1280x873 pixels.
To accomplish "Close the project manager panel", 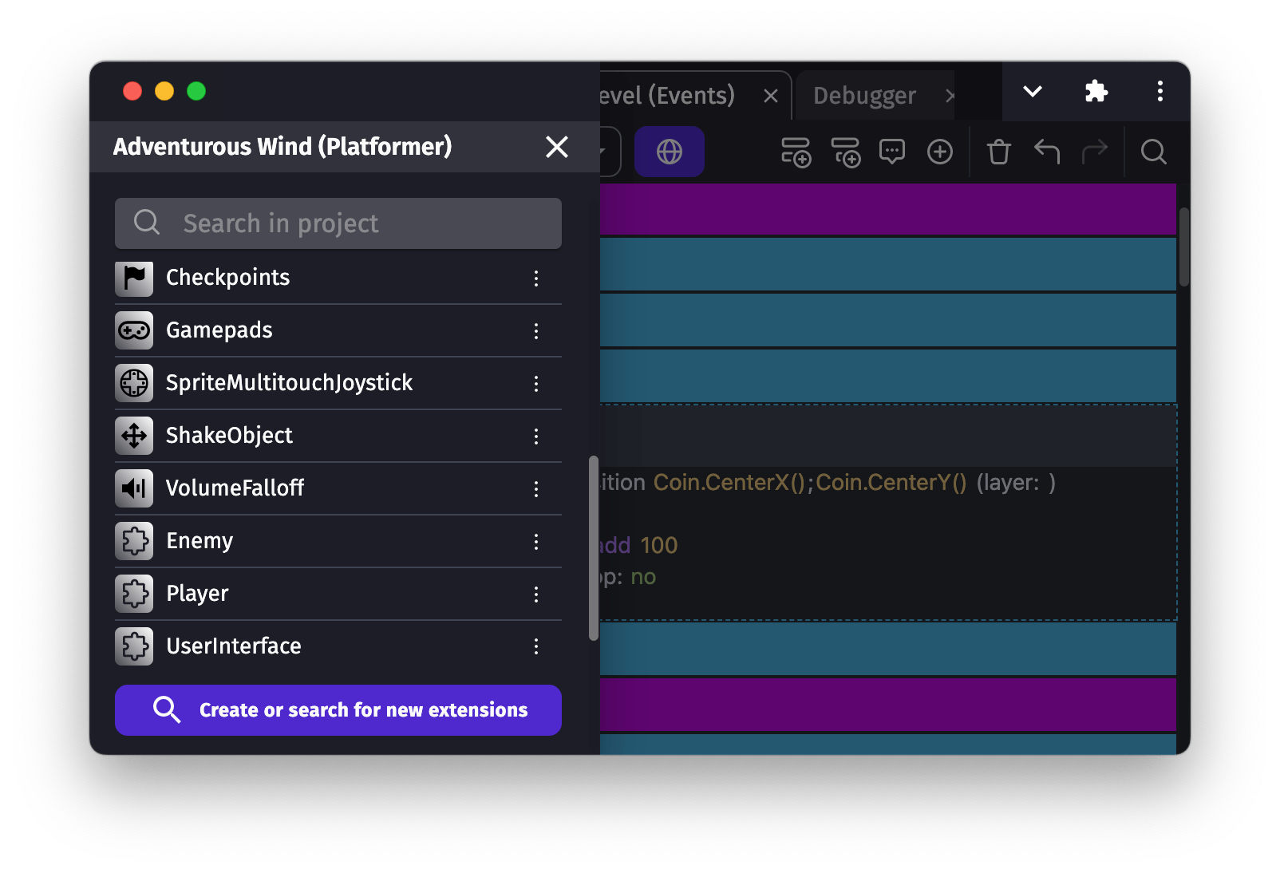I will click(556, 147).
